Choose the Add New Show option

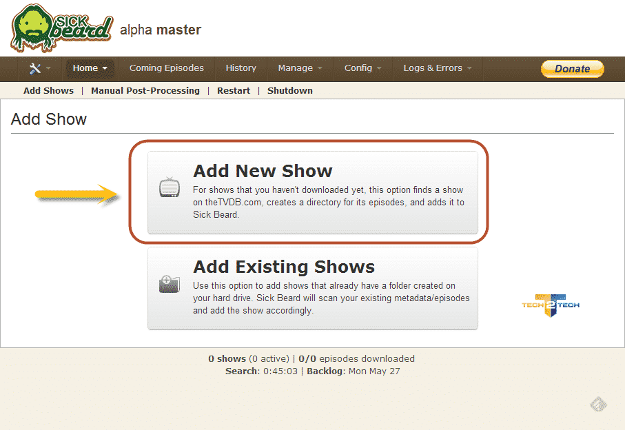click(x=313, y=192)
